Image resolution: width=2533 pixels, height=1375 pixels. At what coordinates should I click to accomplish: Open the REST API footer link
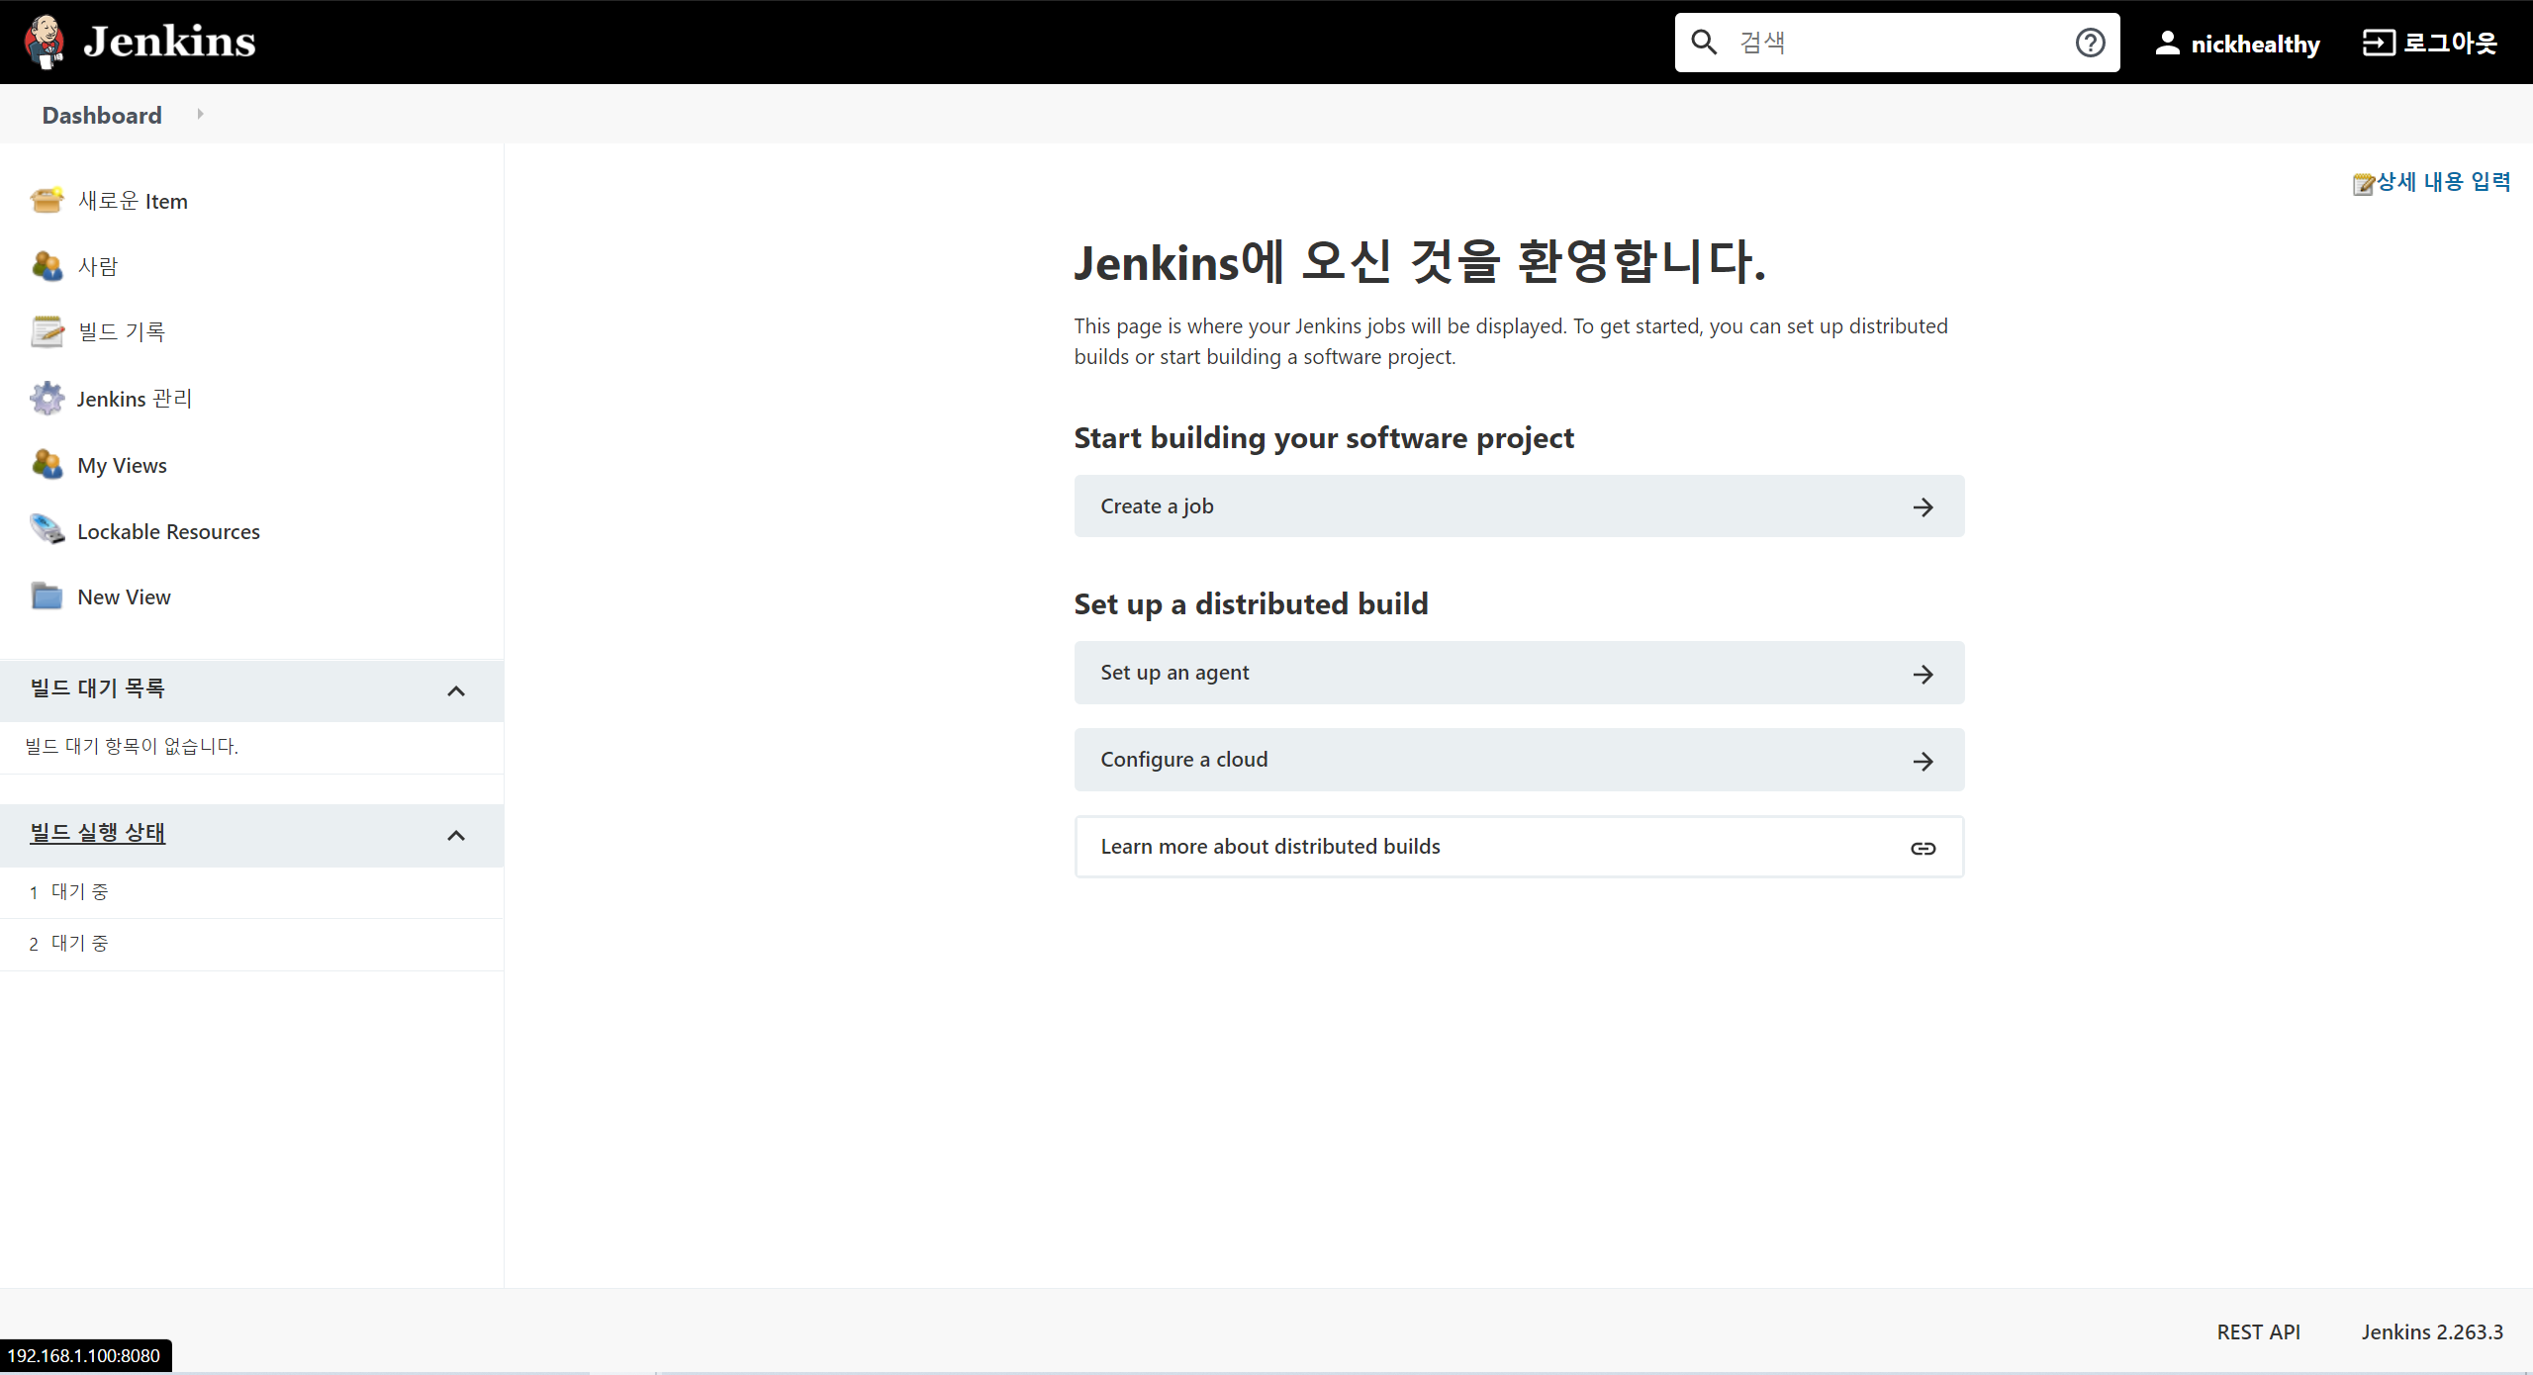(2258, 1331)
